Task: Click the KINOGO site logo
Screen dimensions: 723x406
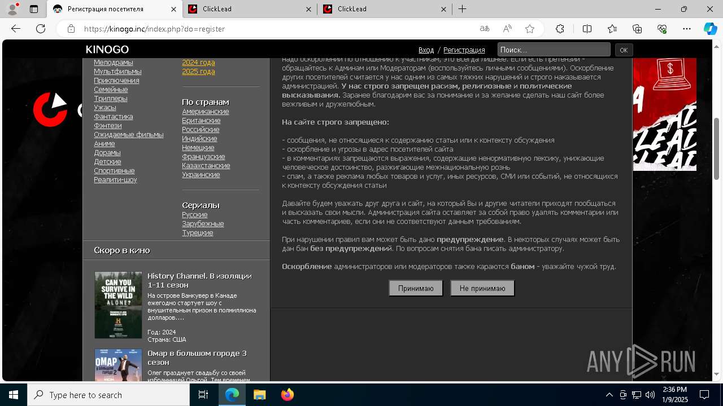Action: tap(107, 50)
